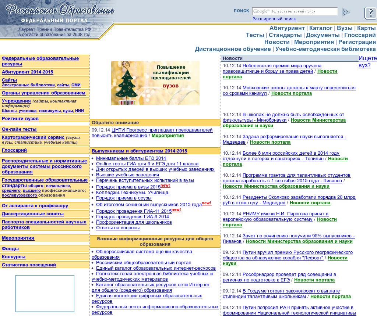This screenshot has height=316, width=377.
Task: Open the Абитуриент top menu item
Action: pos(287,28)
